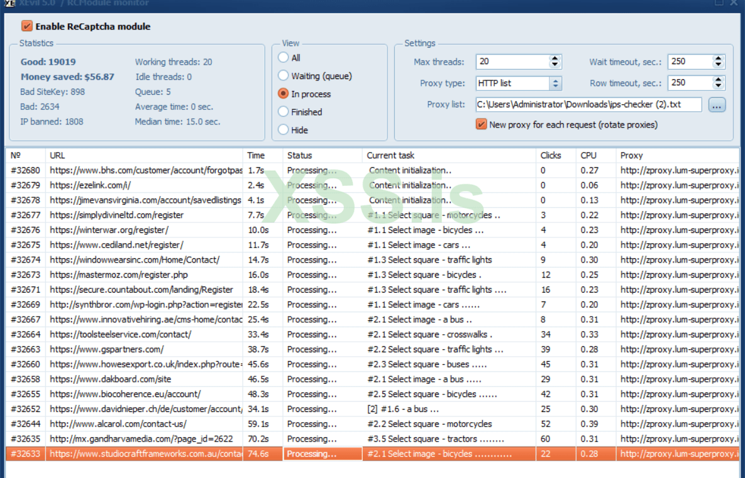Disable the Enable ReCaptcha module checkbox

[x=26, y=26]
